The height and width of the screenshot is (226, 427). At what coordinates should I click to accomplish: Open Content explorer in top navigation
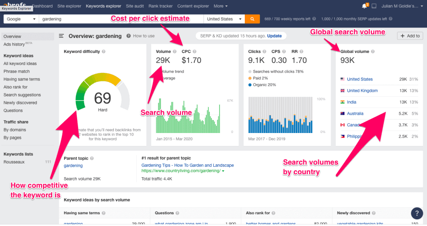[193, 6]
